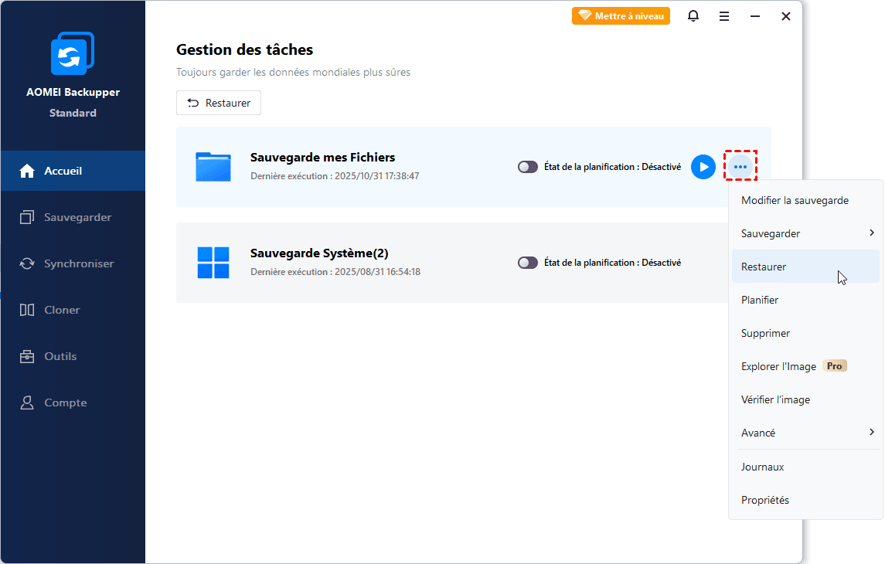The height and width of the screenshot is (564, 885).
Task: Click the clone icon beside Cloner
Action: tap(27, 310)
